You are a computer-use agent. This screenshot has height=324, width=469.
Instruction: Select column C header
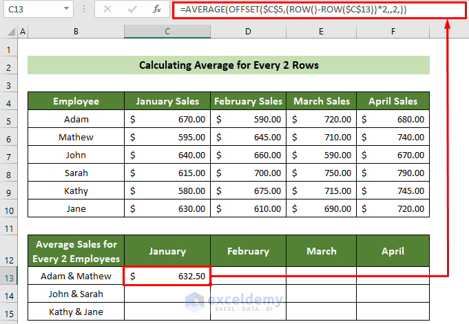[167, 32]
